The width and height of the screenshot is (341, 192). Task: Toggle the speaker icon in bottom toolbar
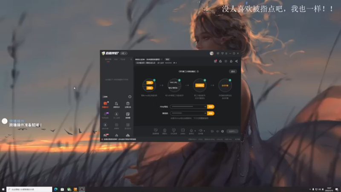point(200,131)
